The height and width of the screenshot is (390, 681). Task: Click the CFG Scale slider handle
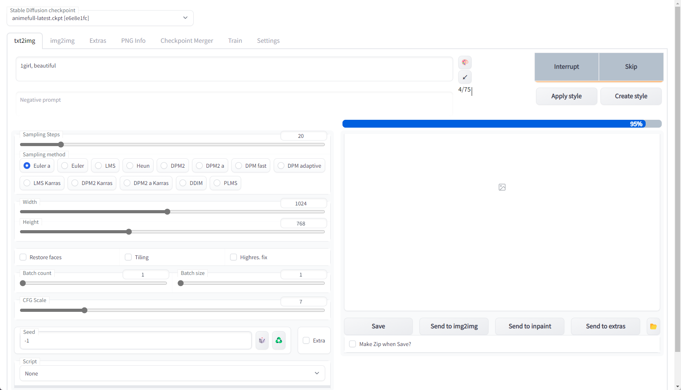tap(84, 310)
